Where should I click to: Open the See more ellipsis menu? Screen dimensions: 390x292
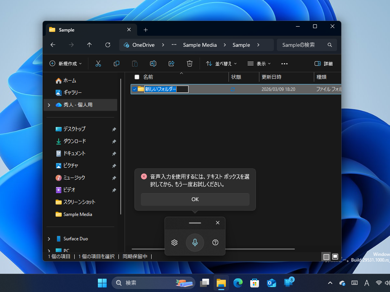coord(284,63)
